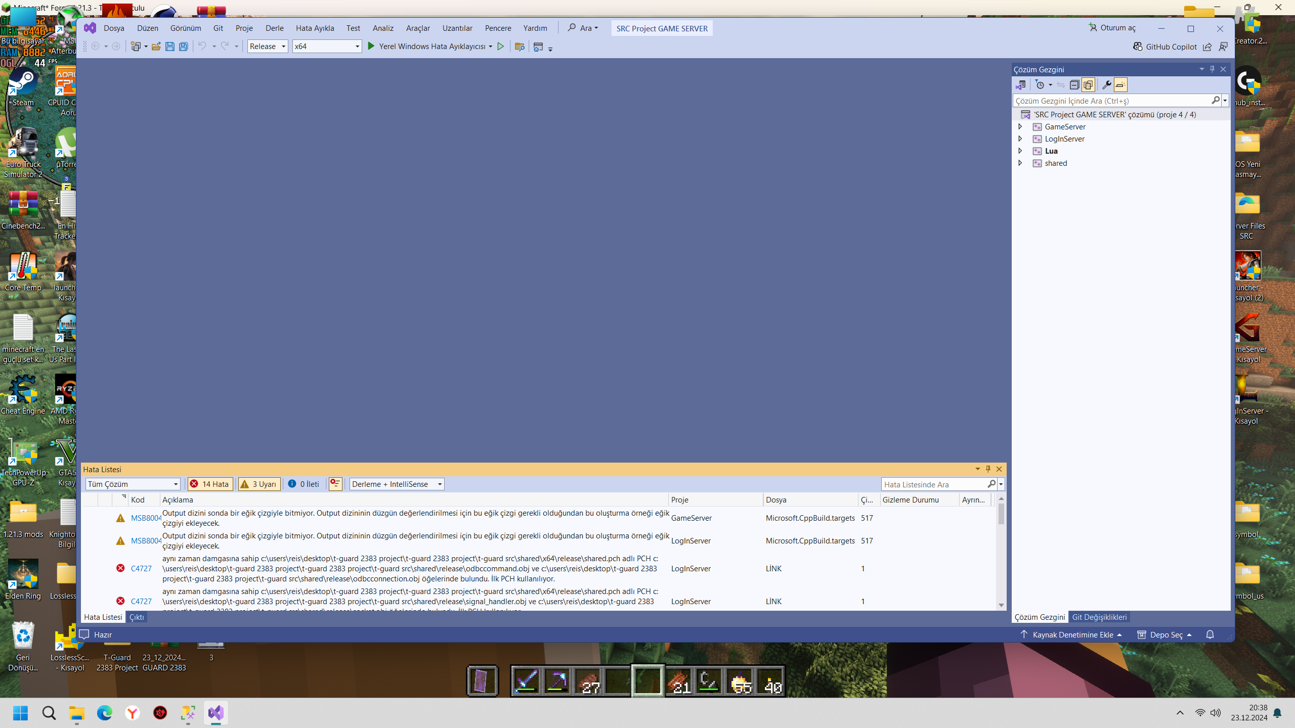Screen dimensions: 1295x728
Task: Click Ara search button in title bar
Action: (583, 28)
